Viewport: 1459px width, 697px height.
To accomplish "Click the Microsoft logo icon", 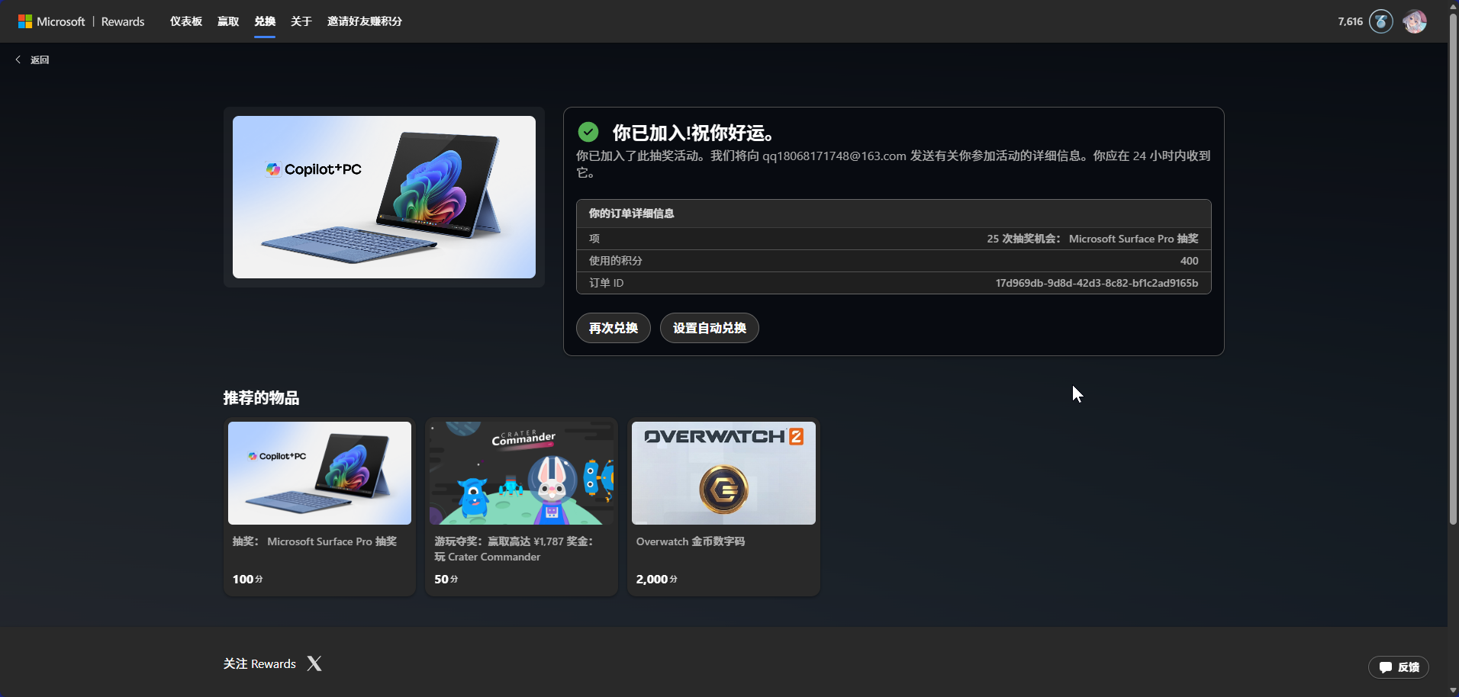I will tap(25, 21).
